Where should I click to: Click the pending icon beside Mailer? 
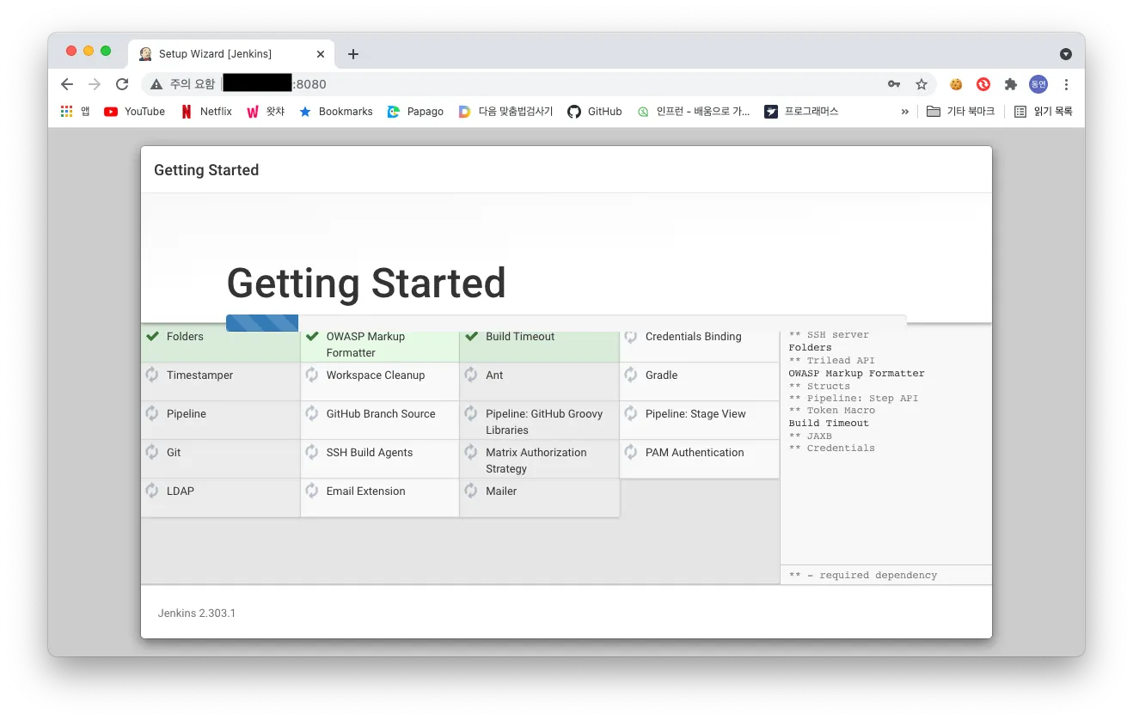point(471,491)
